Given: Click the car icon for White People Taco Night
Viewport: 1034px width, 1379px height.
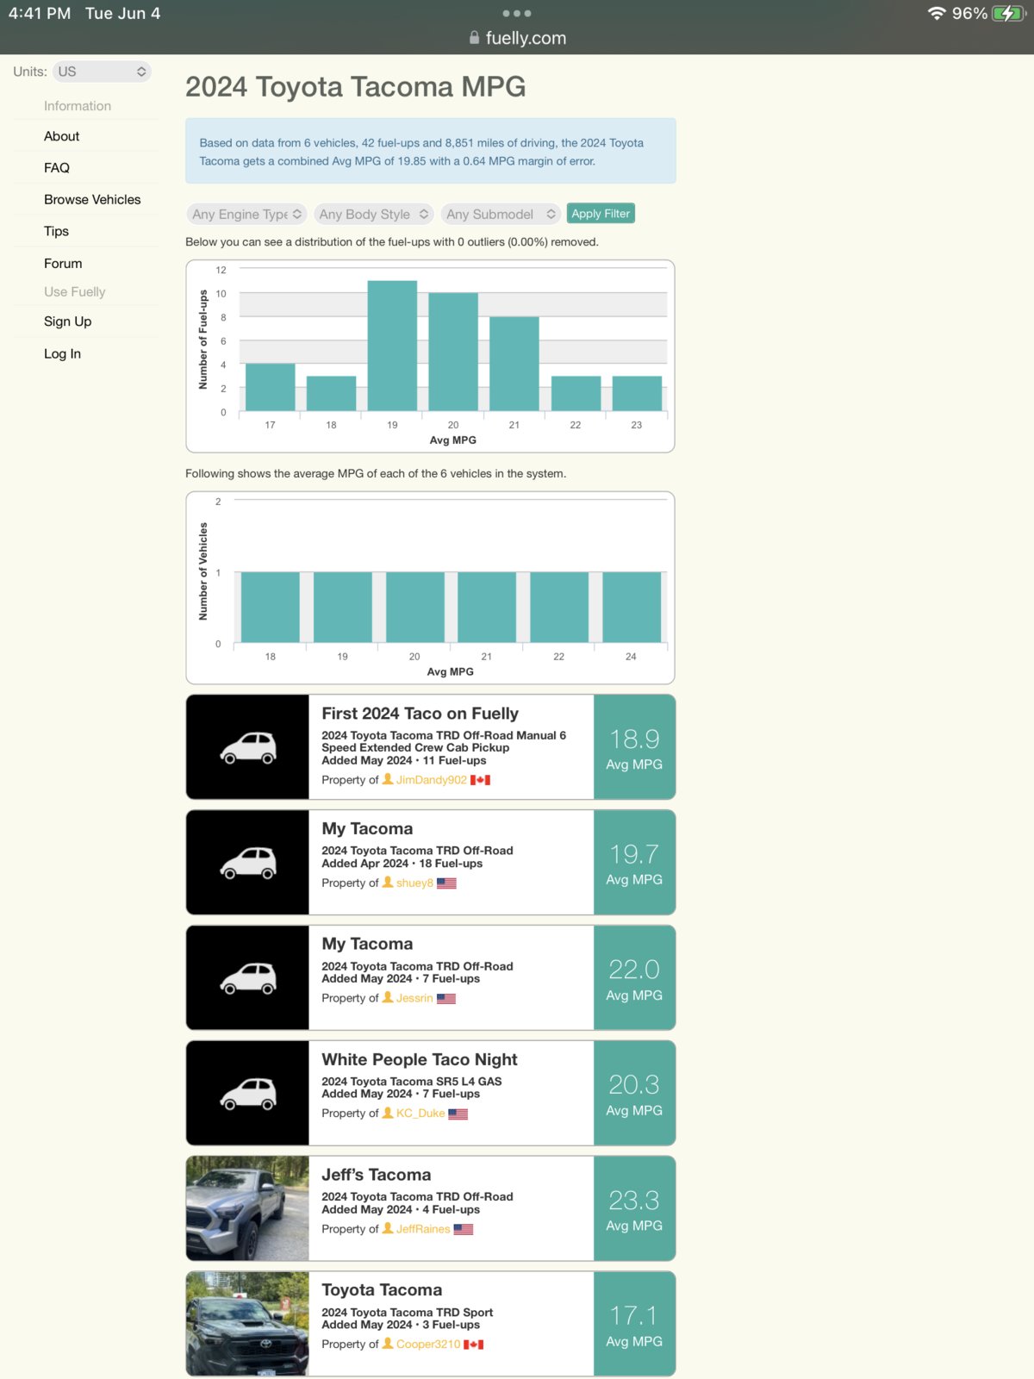Looking at the screenshot, I should tap(248, 1094).
